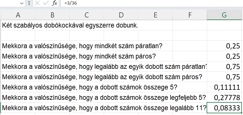
Task: Select column F header
Action: (x=190, y=15)
